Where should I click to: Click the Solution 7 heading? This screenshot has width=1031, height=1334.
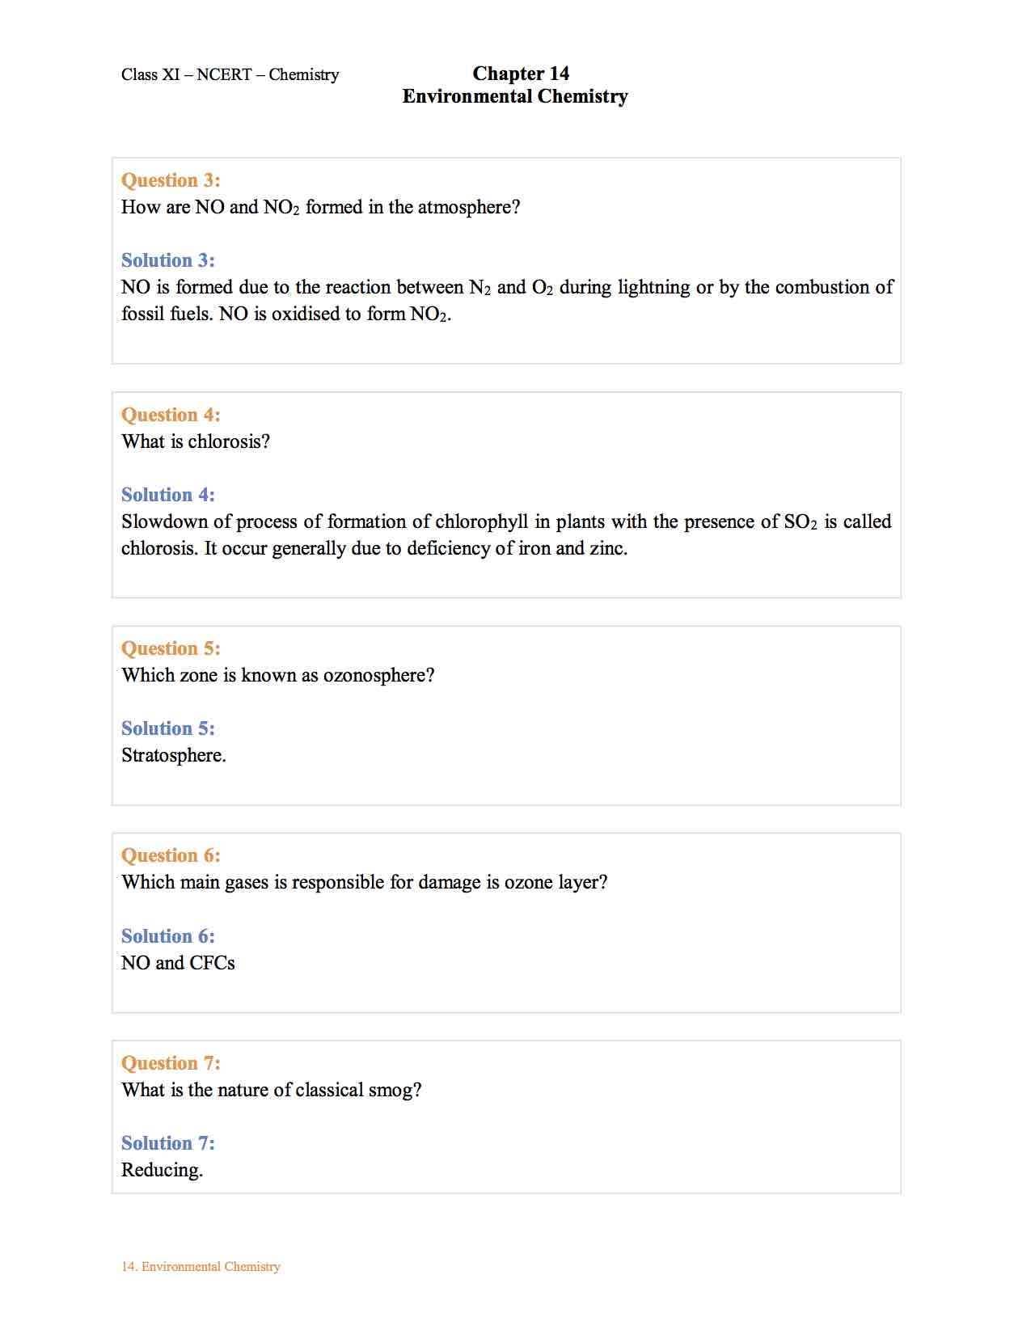pos(168,1143)
